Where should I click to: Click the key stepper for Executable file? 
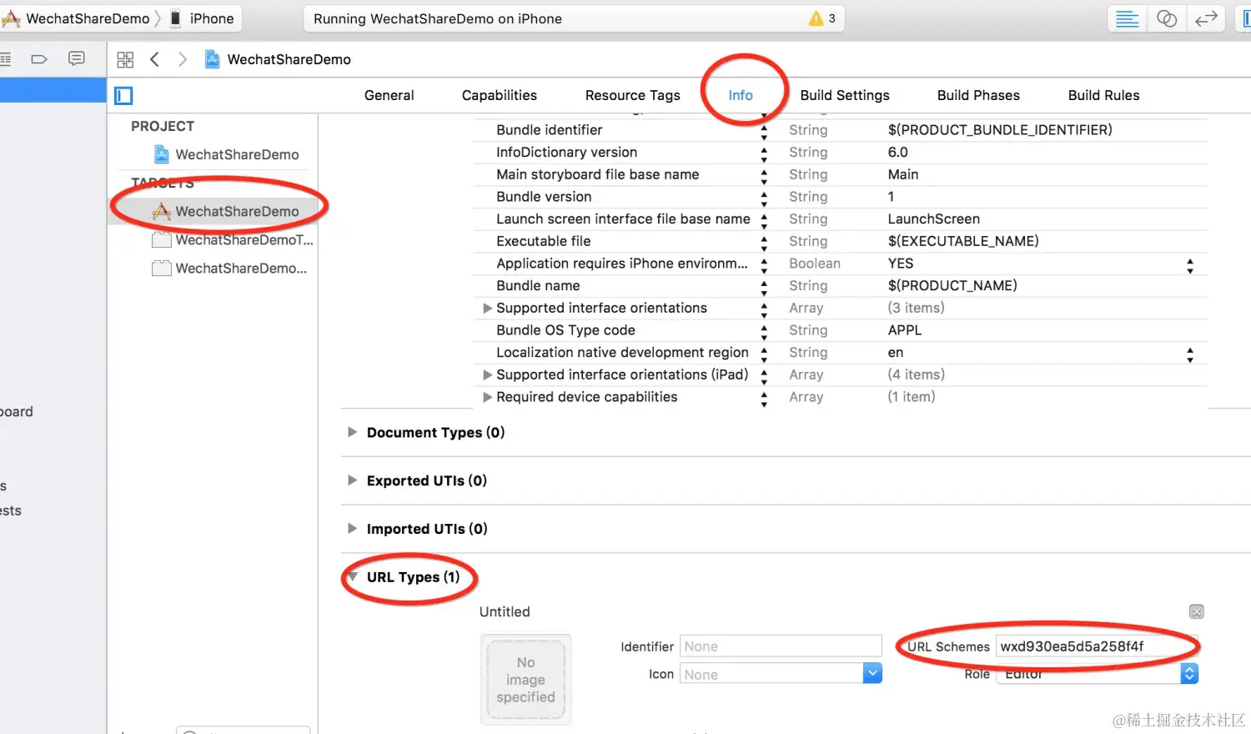pos(764,242)
